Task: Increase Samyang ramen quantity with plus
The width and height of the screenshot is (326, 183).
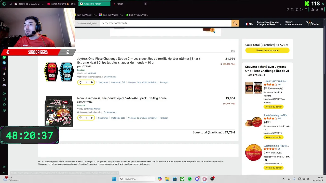Action: point(92,118)
